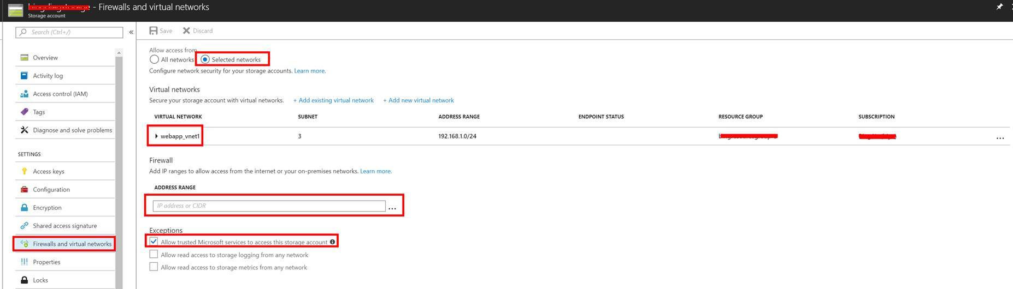Screen dimensions: 1013x289
Task: Enable read access to storage metrics
Action: point(154,267)
